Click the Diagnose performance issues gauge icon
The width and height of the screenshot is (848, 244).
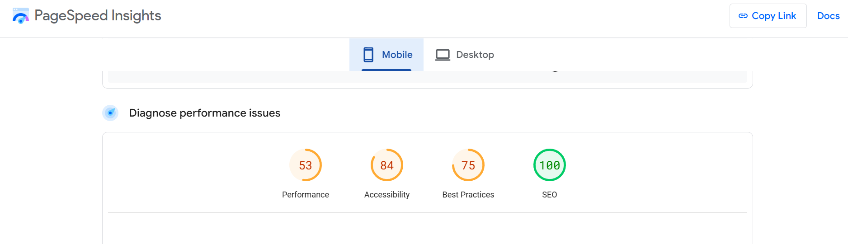[110, 113]
